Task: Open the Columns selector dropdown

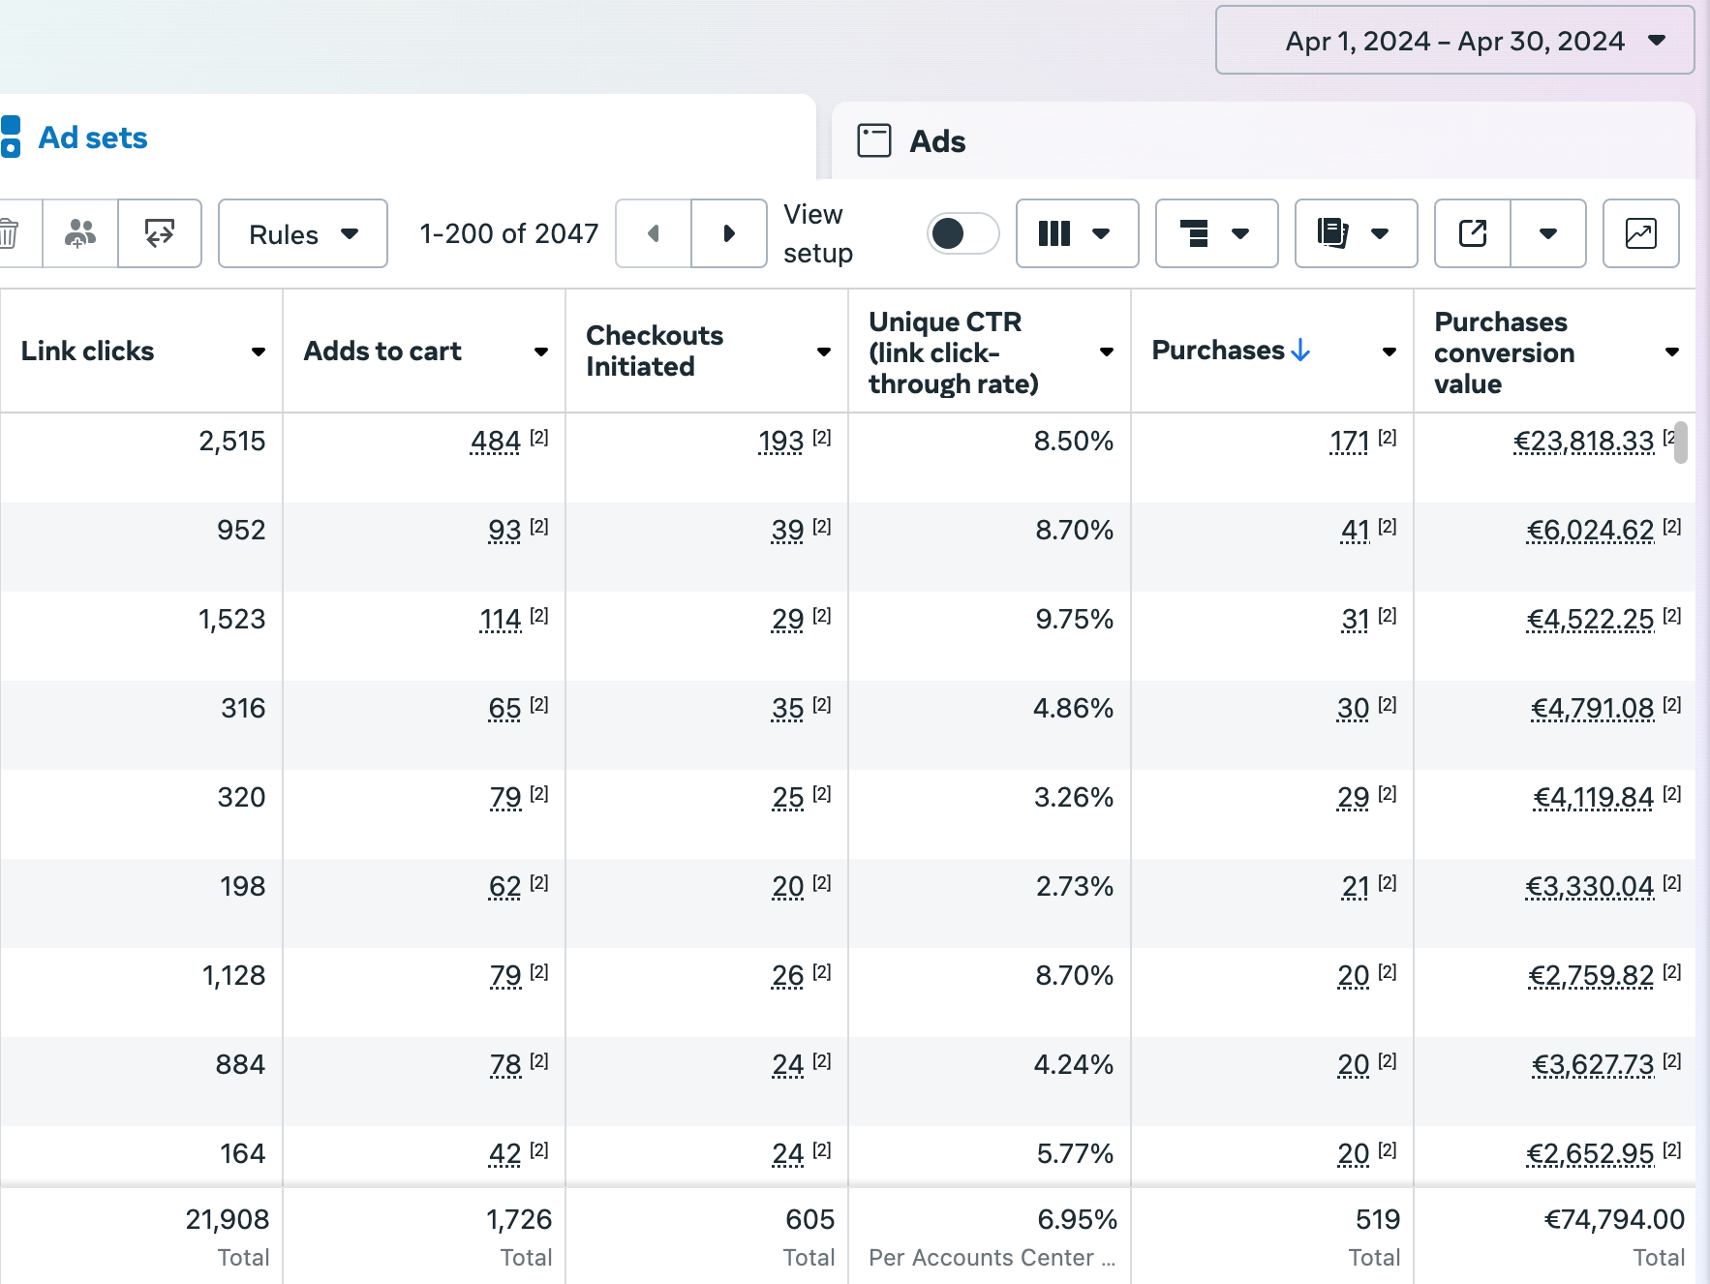Action: pyautogui.click(x=1077, y=233)
